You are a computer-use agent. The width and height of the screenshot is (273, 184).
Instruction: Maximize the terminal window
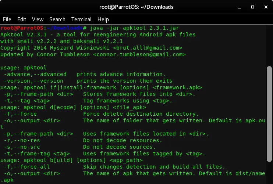tap(253, 7)
